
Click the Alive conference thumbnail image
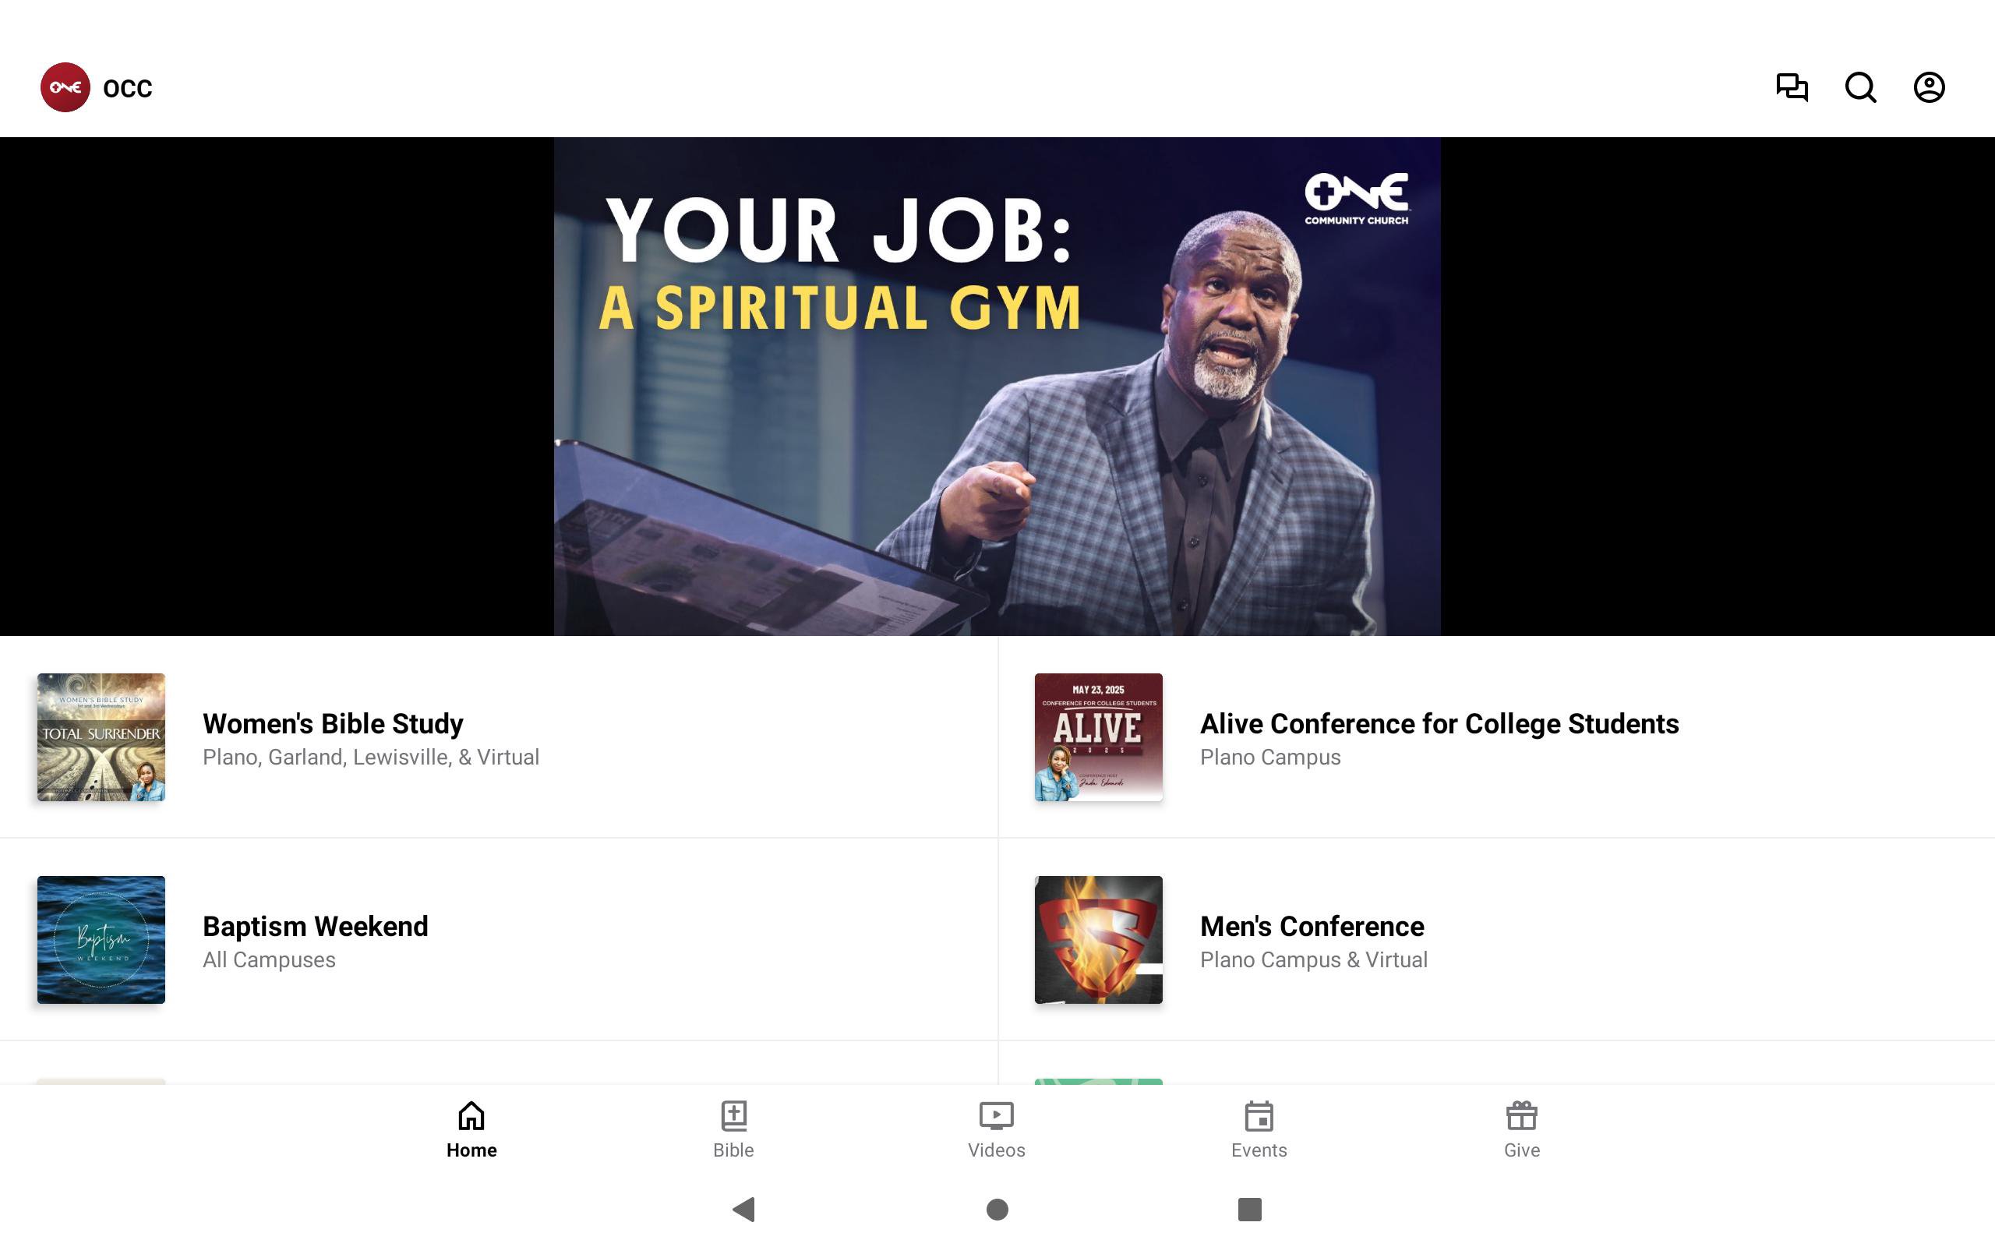point(1098,737)
